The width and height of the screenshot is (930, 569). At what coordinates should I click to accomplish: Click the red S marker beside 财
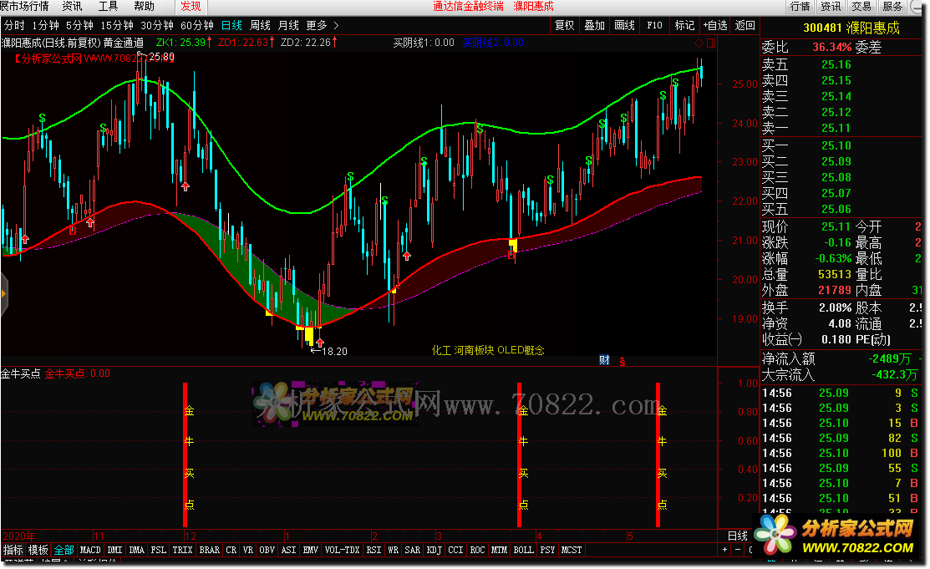coord(623,361)
